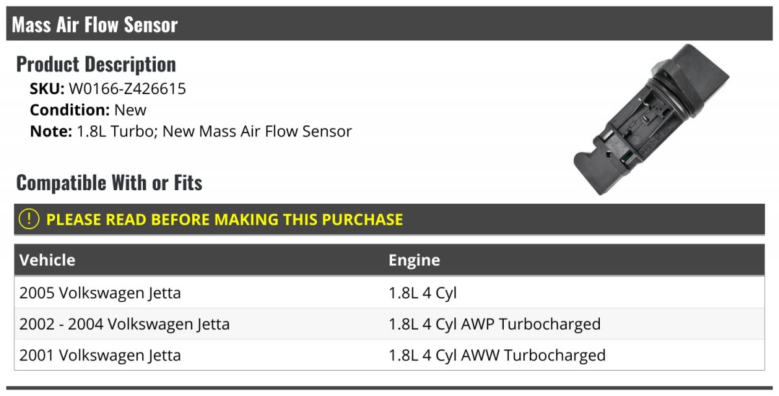This screenshot has height=396, width=779.
Task: Select the 2005 Volkswagen Jetta row
Action: pyautogui.click(x=389, y=293)
